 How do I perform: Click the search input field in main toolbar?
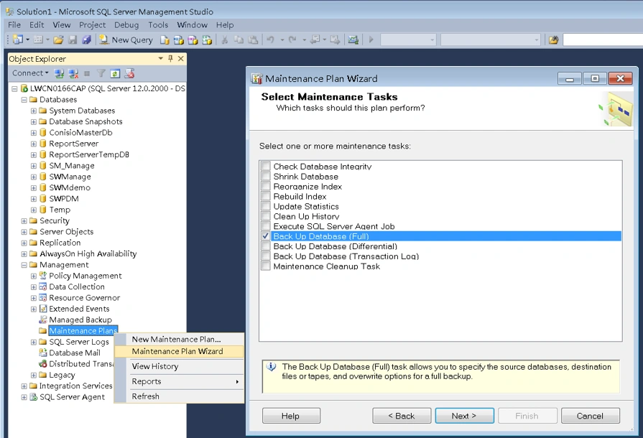(x=602, y=39)
